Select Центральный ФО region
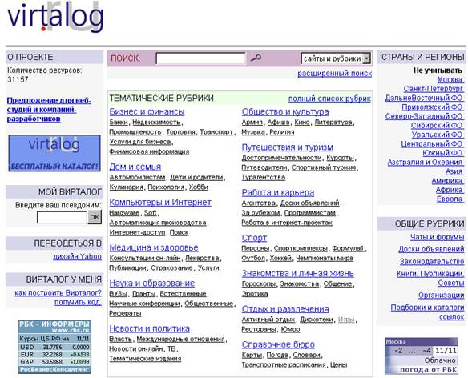 coord(432,144)
